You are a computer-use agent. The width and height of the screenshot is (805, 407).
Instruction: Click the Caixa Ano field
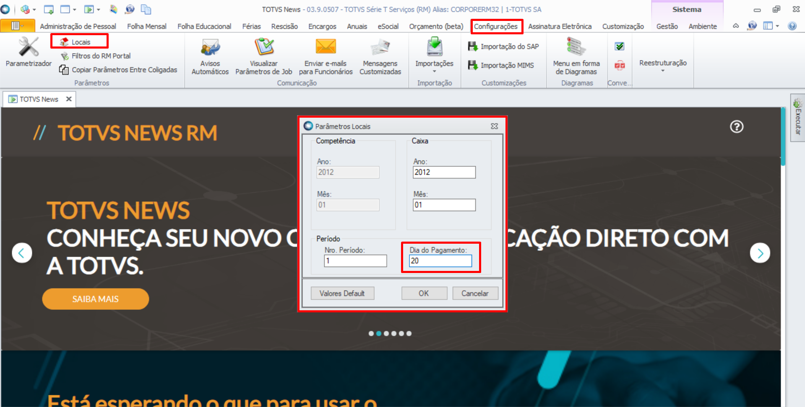tap(444, 172)
